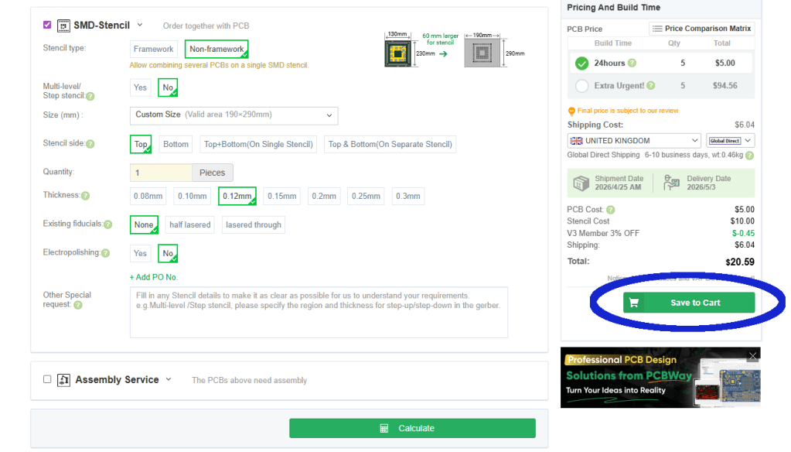Click the help icon beside Existing fiducials

click(108, 224)
